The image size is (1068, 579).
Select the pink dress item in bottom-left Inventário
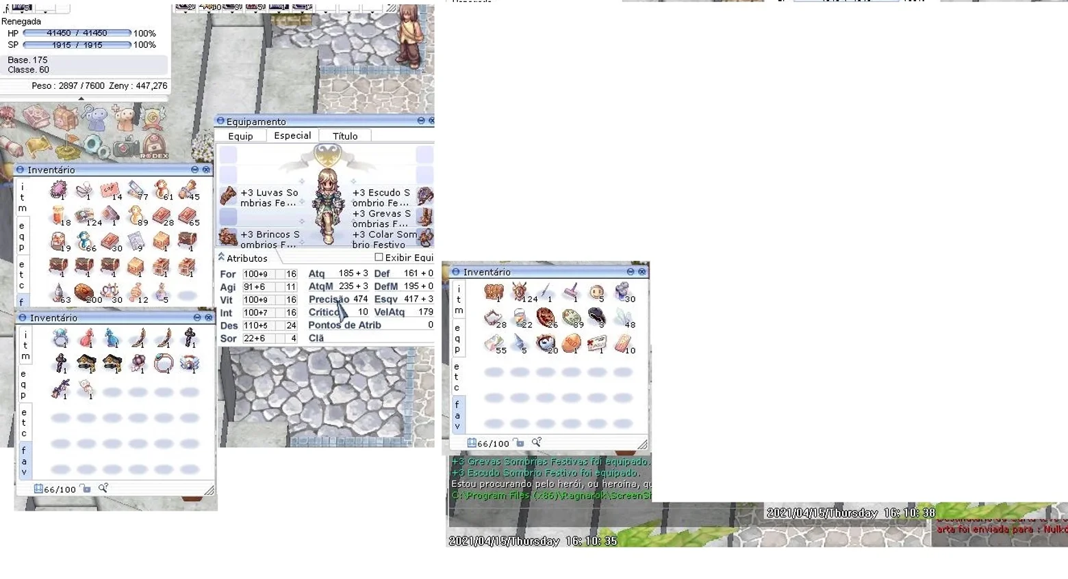tap(86, 338)
